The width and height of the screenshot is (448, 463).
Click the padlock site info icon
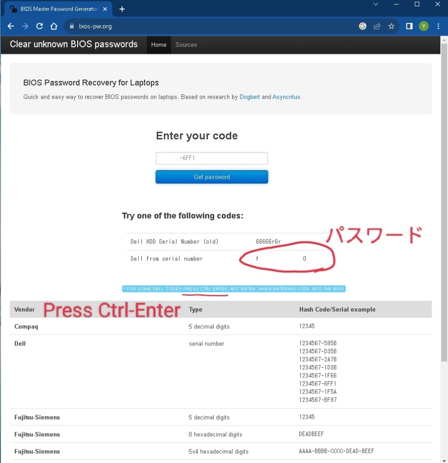click(x=72, y=26)
